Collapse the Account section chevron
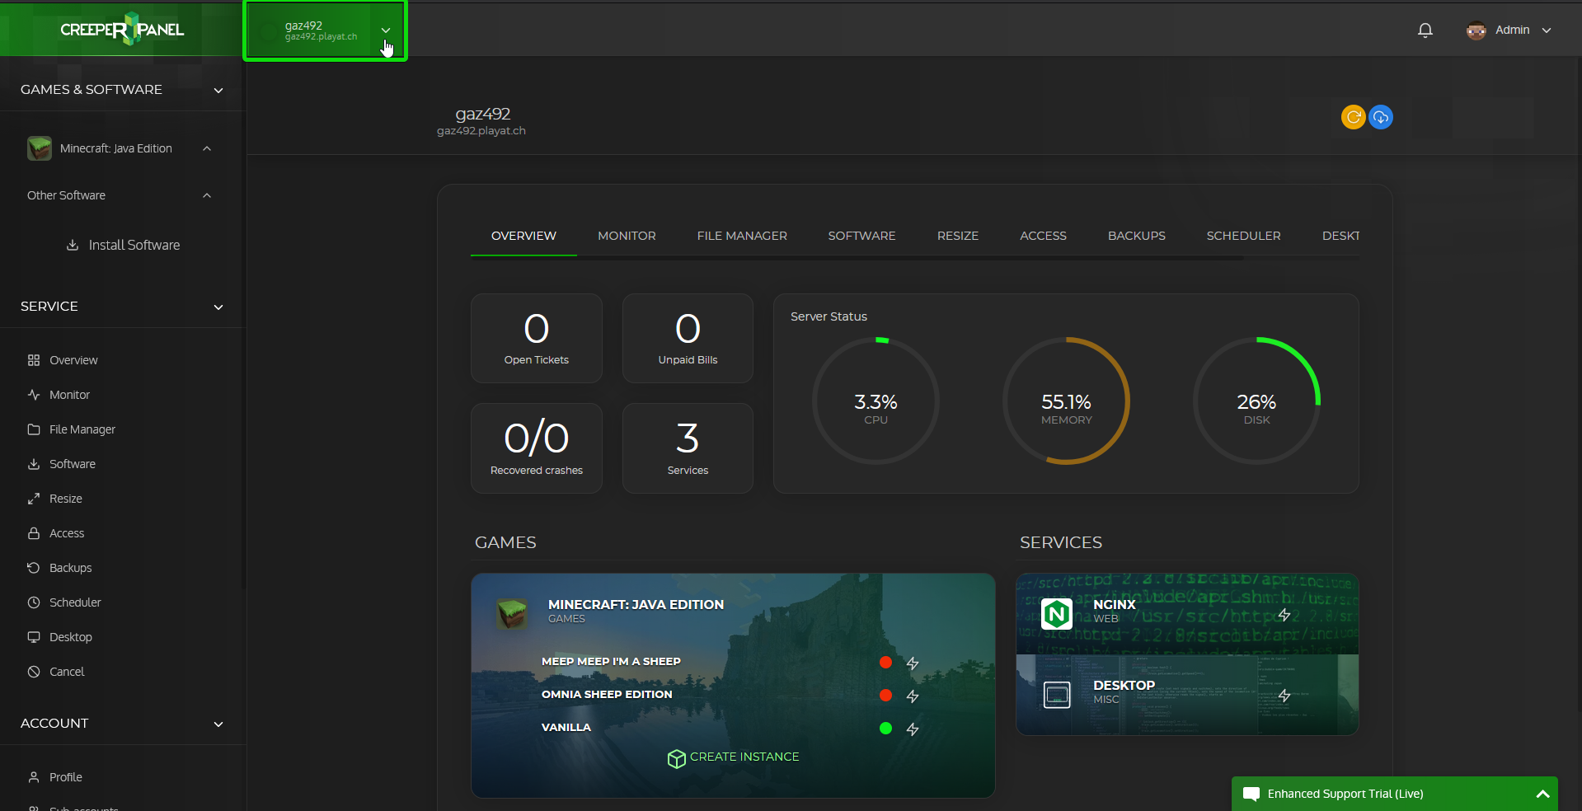 click(218, 724)
